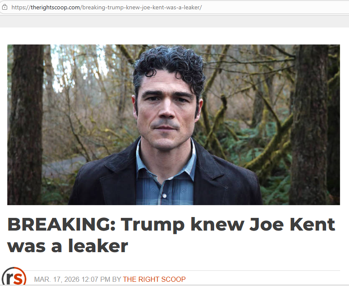This screenshot has height=286, width=349.
Task: Select the therightscoop.com domain in URL
Action: 56,7
